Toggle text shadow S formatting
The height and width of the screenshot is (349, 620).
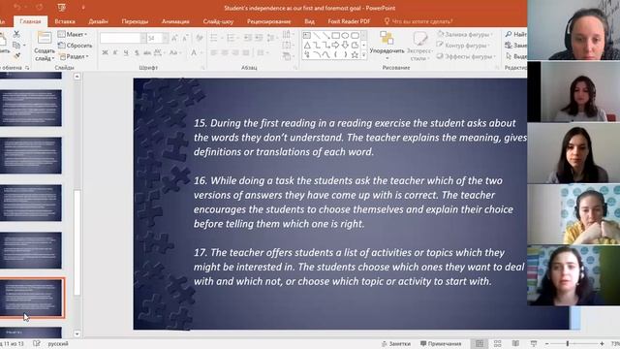pos(137,52)
